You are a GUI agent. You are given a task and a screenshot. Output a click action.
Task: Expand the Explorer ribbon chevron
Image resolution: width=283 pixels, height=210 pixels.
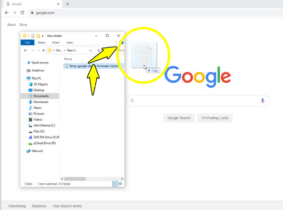pos(116,42)
